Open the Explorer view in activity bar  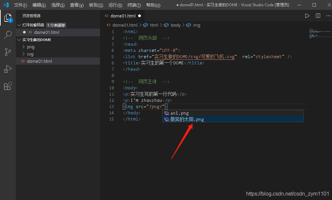click(x=8, y=18)
